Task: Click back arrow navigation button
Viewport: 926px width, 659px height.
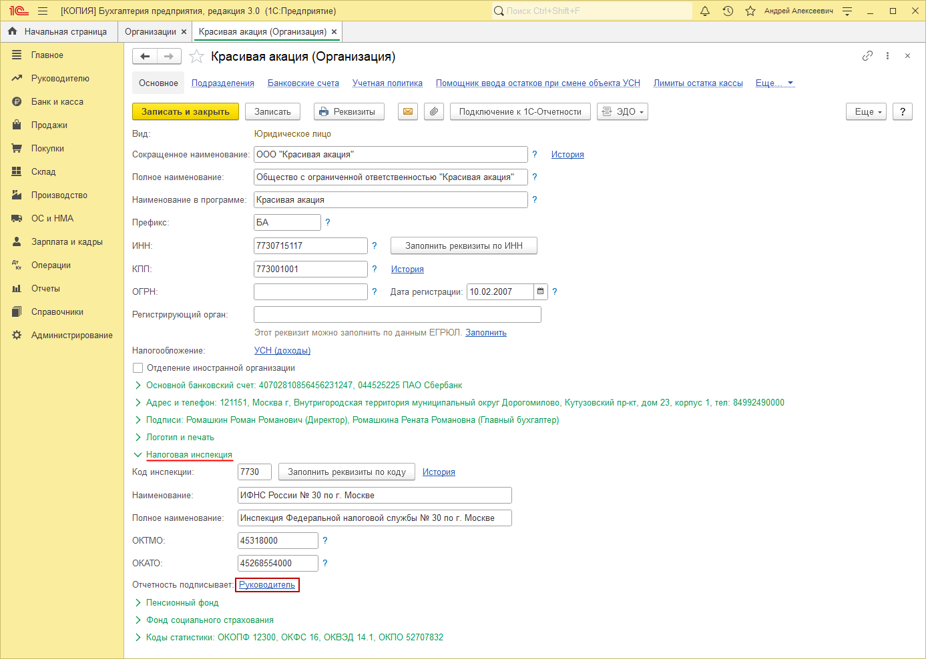Action: click(145, 57)
